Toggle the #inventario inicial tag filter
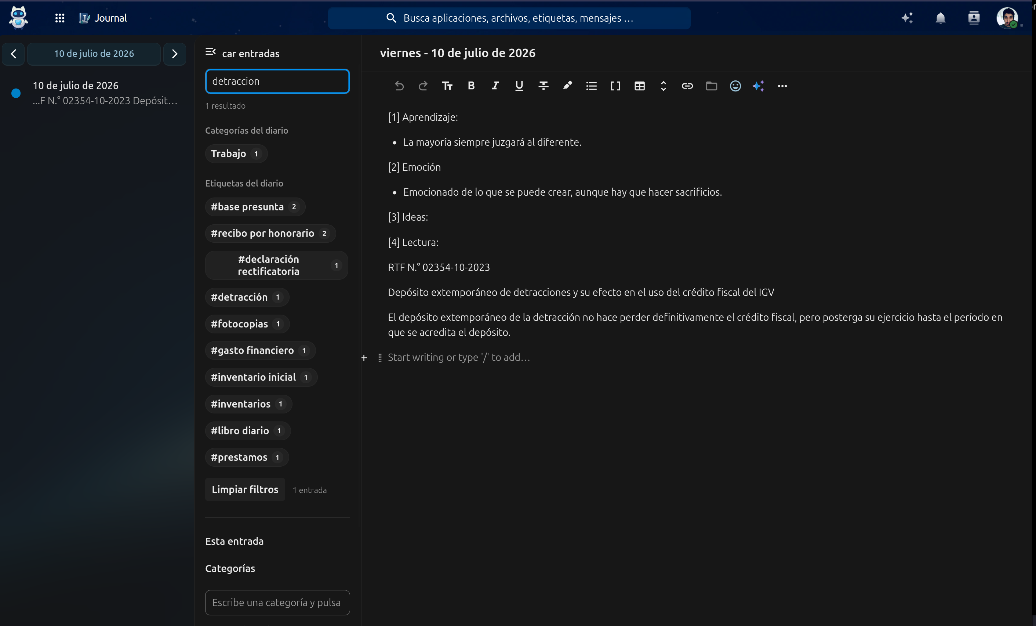 pos(261,377)
